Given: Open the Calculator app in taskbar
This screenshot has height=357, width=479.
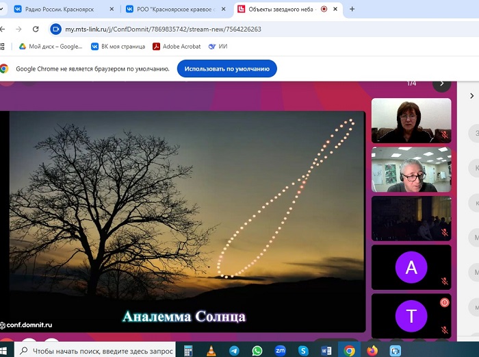Looking at the screenshot, I should tap(188, 350).
